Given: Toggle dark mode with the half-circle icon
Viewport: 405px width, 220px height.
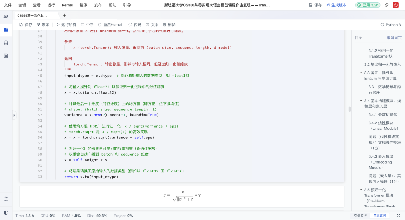Looking at the screenshot, I should tap(5, 212).
